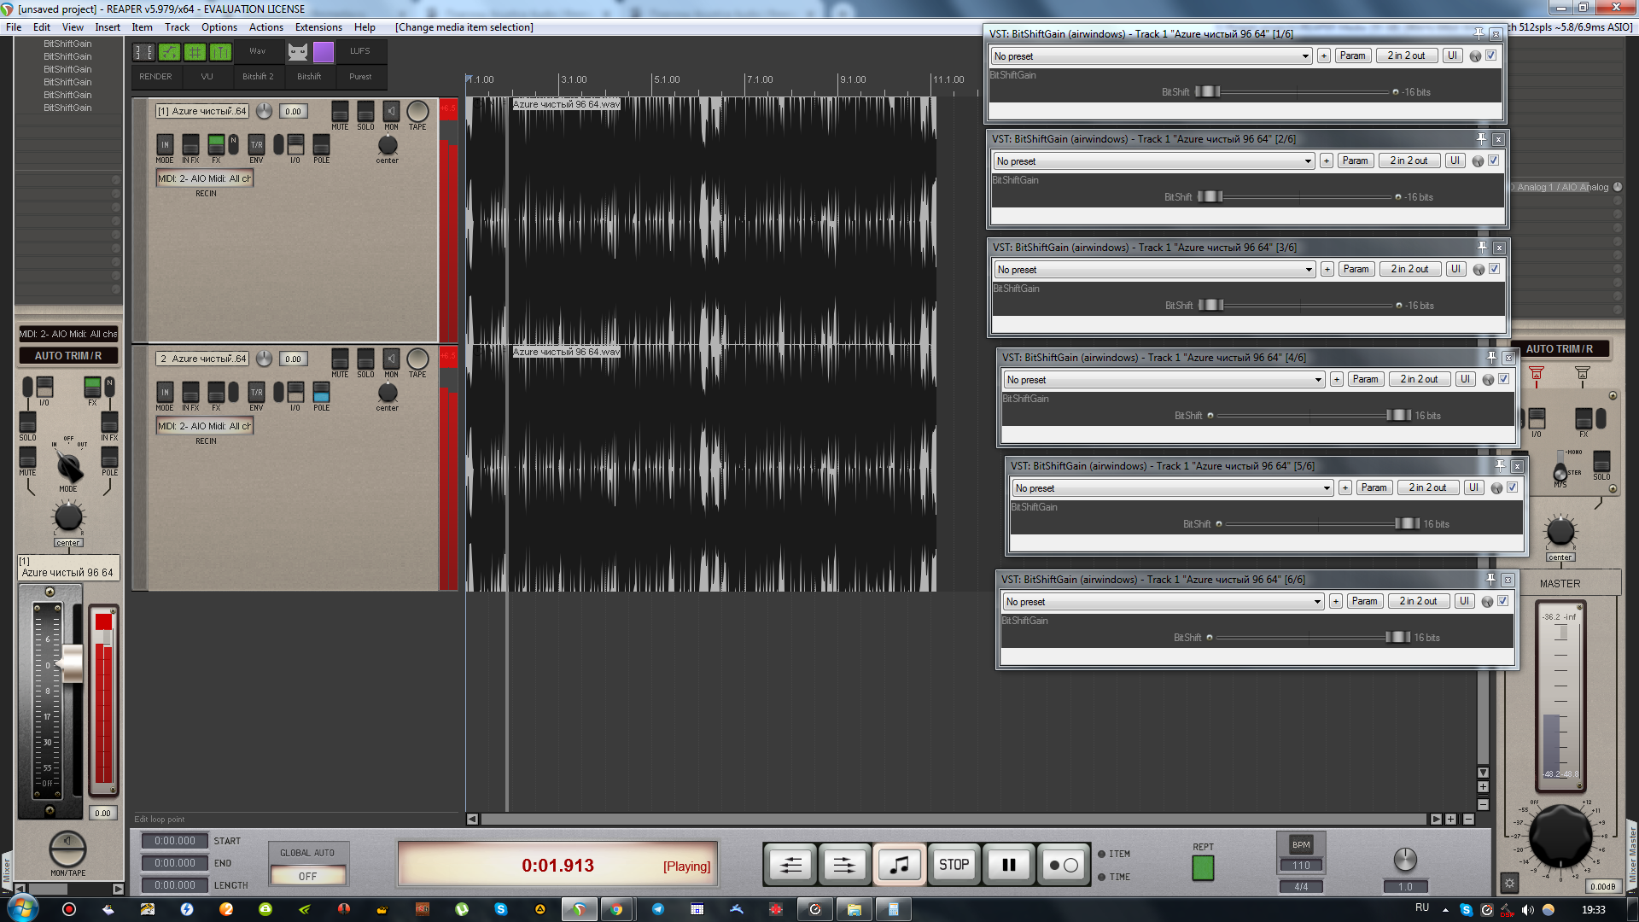Click the Purest toolbar button

pyautogui.click(x=360, y=77)
